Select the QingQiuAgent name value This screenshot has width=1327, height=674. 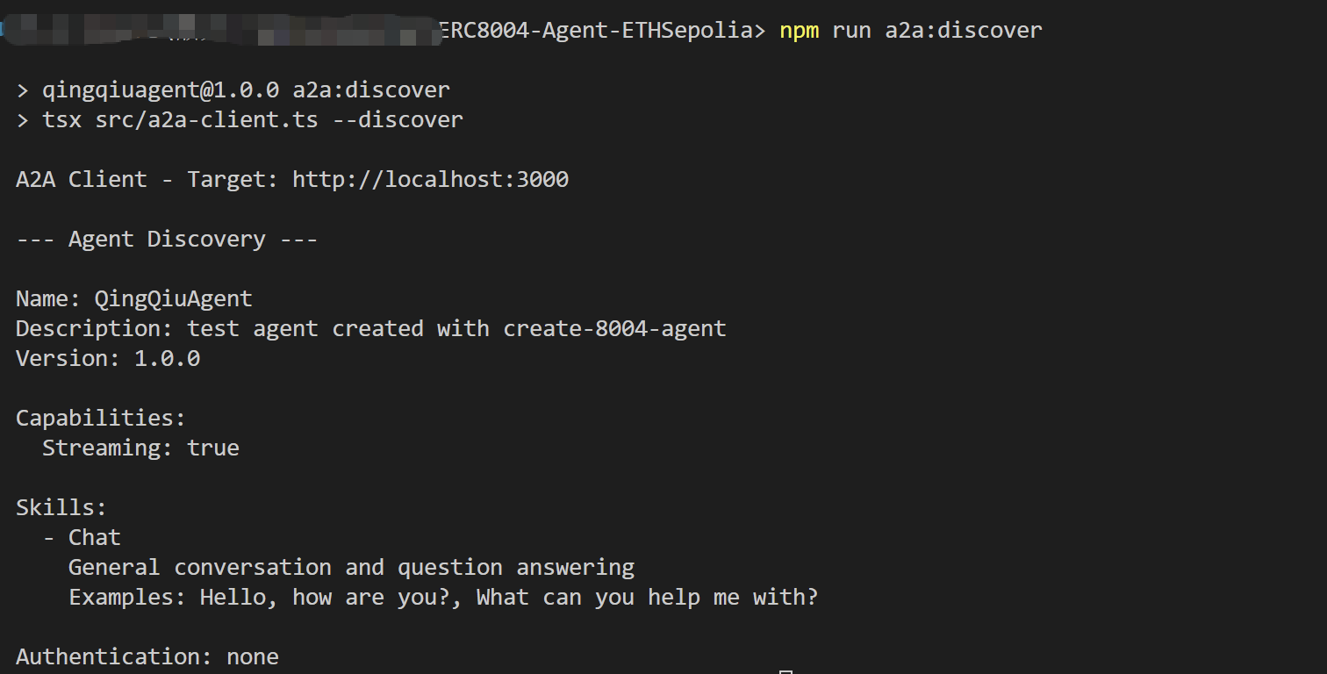(173, 299)
